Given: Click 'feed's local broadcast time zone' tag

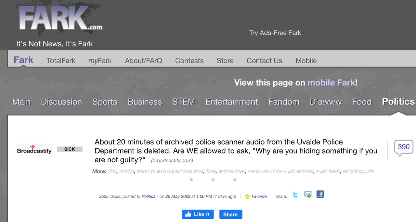Looking at the screenshot, I should tap(170, 171).
